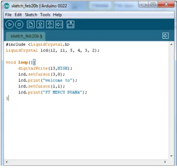Open the Tools menu
Screen dimensions: 177x168
(45, 15)
